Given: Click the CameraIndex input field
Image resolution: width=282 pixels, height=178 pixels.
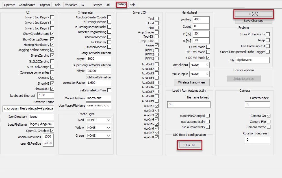Looking at the screenshot, I should pos(257,104).
